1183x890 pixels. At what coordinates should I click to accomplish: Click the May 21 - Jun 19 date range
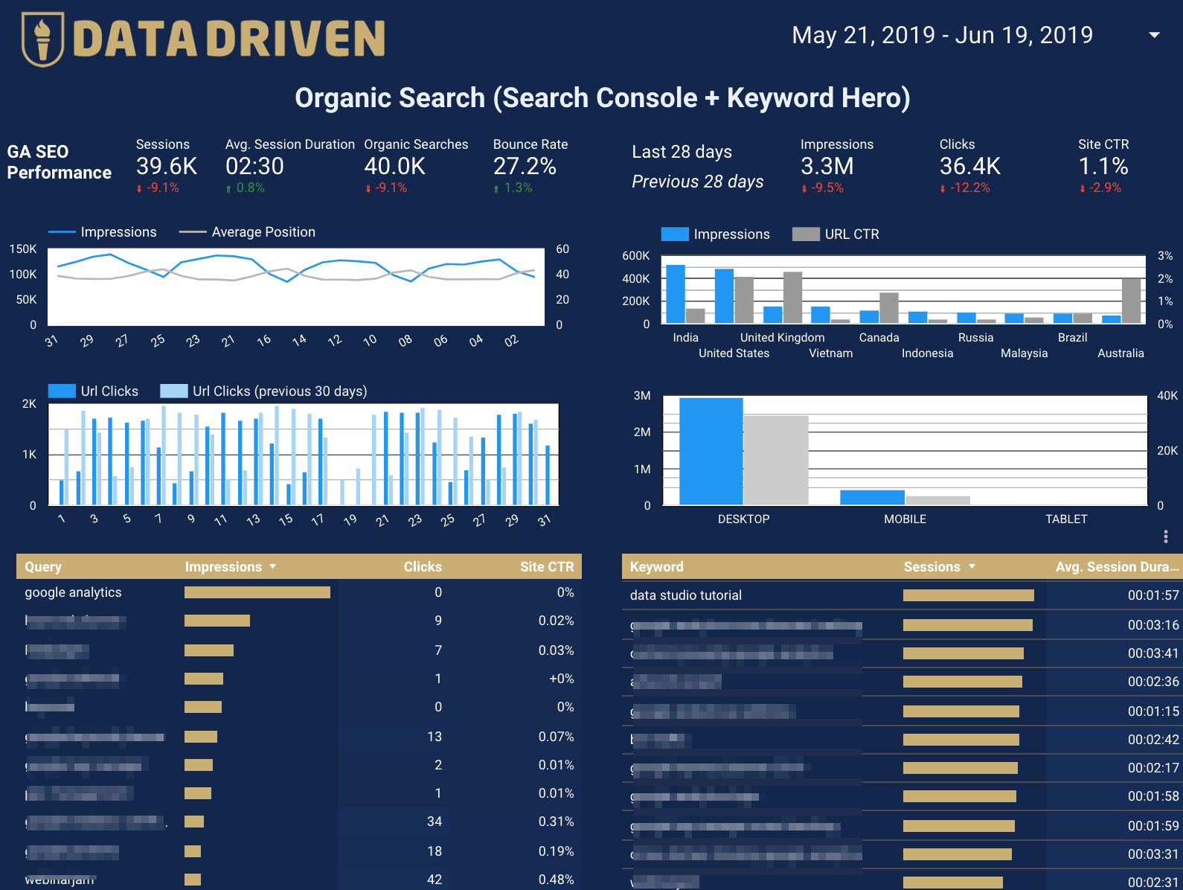942,35
